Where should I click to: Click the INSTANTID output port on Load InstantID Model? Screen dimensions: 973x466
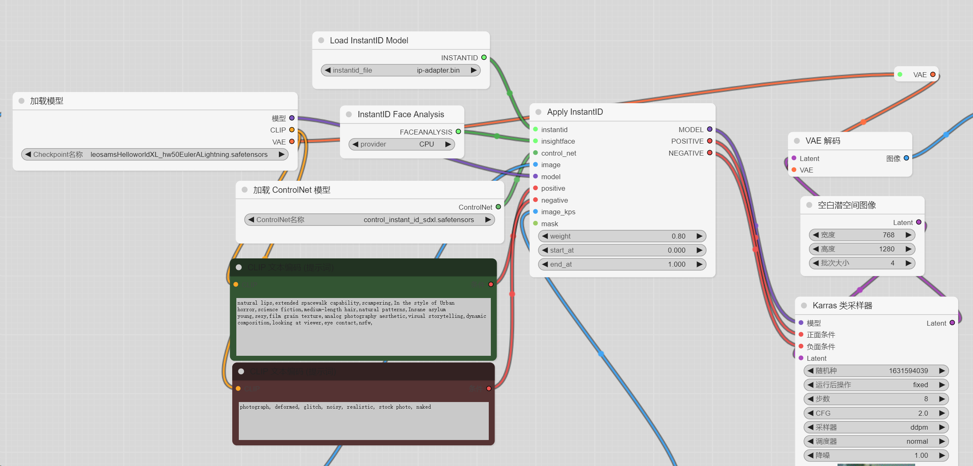(x=484, y=57)
